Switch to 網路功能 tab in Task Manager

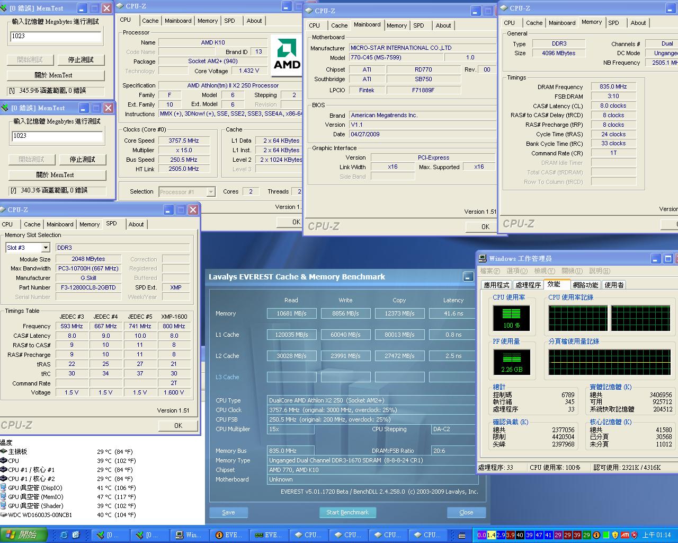pyautogui.click(x=585, y=285)
